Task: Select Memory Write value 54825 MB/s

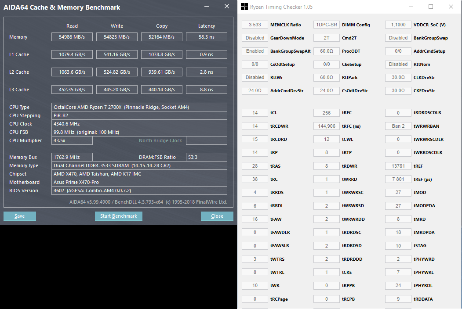Action: [116, 37]
